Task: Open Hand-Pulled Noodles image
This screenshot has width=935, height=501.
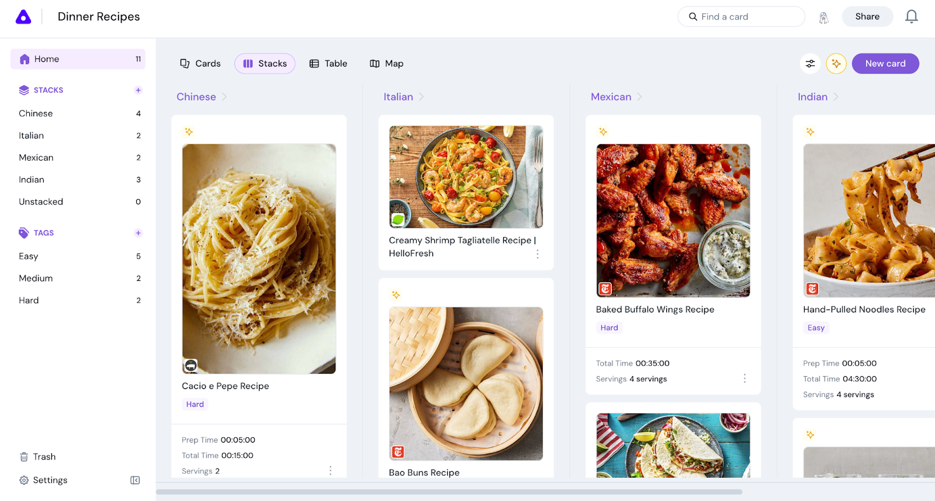Action: coord(870,221)
